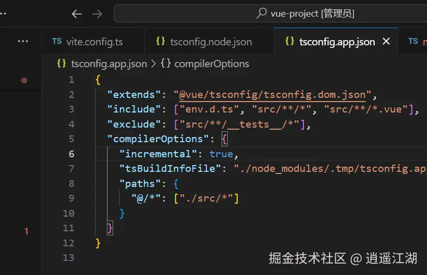Go forward using the title bar right arrow
Image resolution: width=427 pixels, height=275 pixels.
point(97,14)
